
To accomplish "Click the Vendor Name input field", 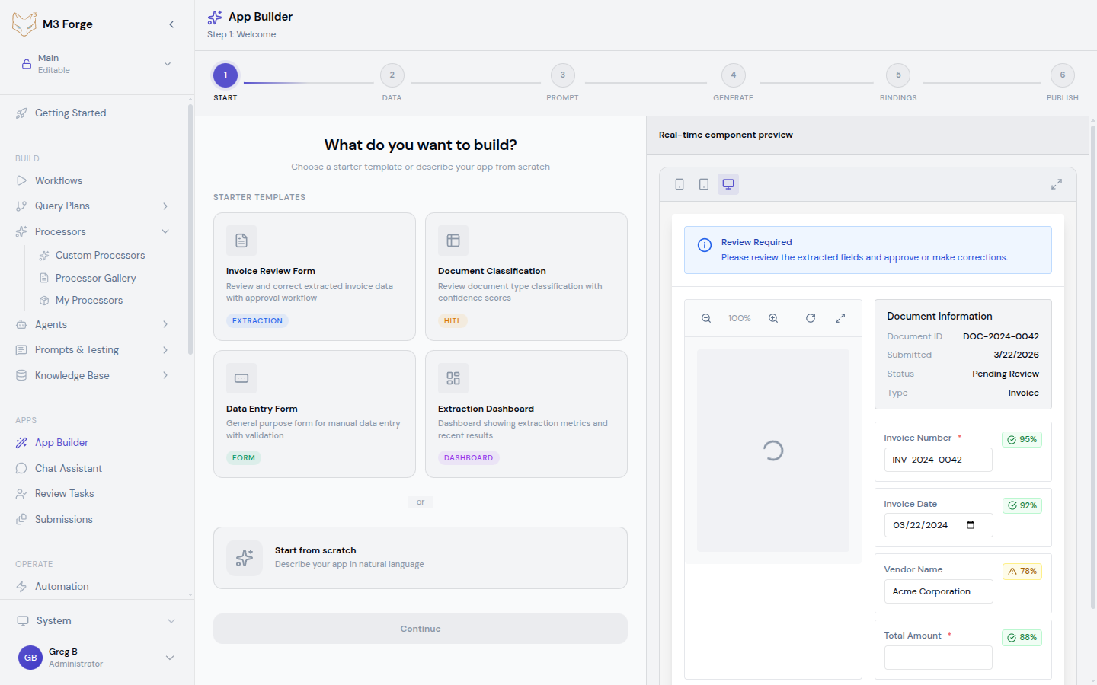I will click(939, 591).
